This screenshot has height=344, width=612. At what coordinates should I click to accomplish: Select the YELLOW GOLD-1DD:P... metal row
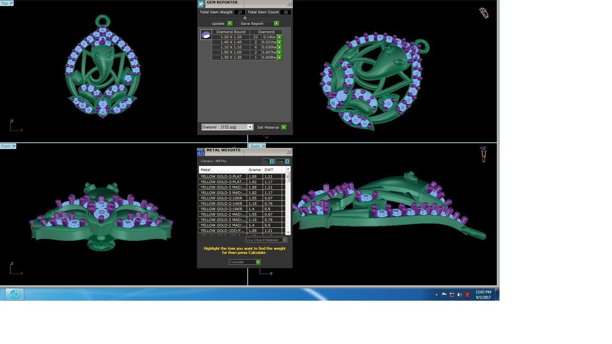coord(242,231)
